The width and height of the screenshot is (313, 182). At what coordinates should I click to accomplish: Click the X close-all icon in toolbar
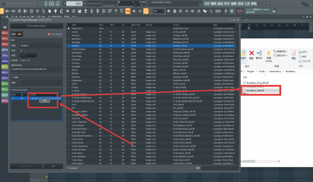point(199,11)
